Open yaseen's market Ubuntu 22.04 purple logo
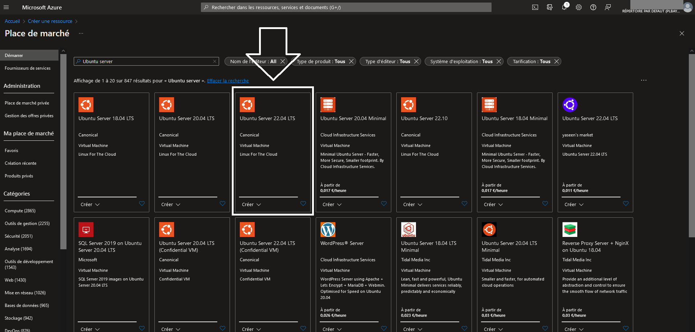This screenshot has width=695, height=332. coord(570,105)
